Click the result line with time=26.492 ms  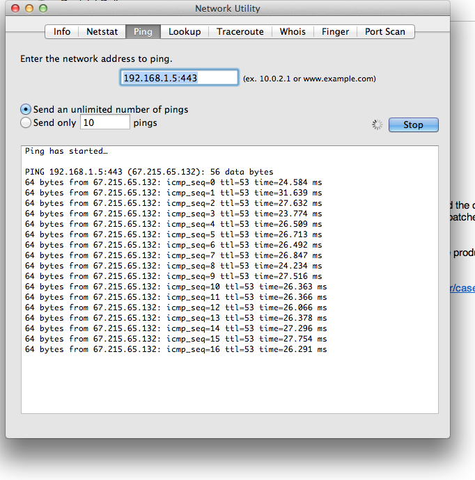(173, 245)
